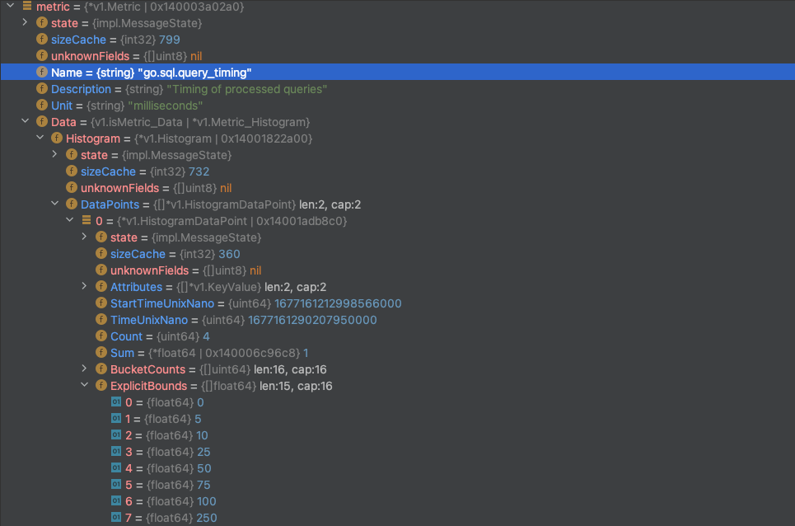Select the Description field row
This screenshot has width=795, height=526.
click(x=81, y=89)
